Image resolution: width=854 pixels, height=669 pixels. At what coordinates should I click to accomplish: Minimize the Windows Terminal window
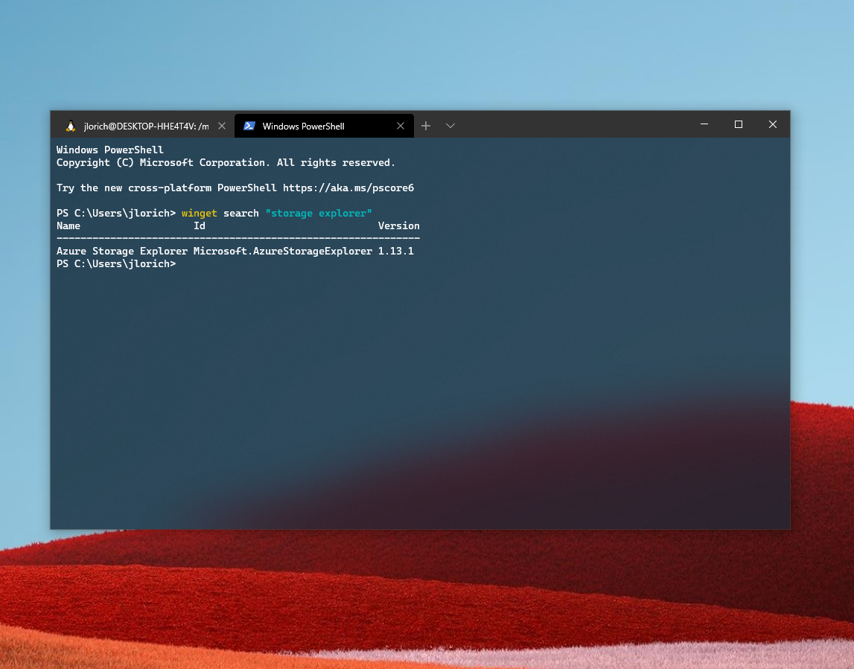704,124
